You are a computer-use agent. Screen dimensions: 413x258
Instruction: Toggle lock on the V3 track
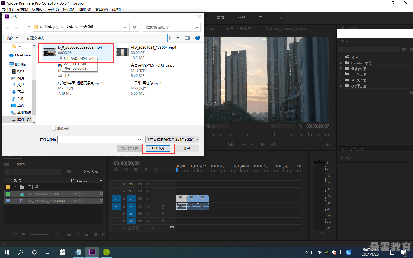pos(124,184)
